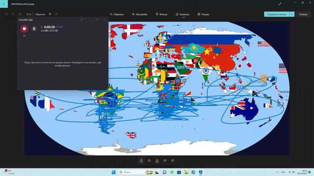Show hidden system tray icons

click(x=277, y=172)
